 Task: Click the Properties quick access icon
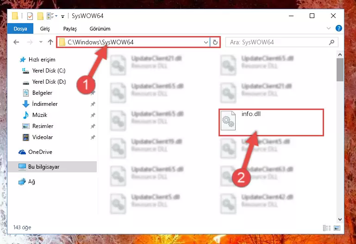(x=30, y=16)
